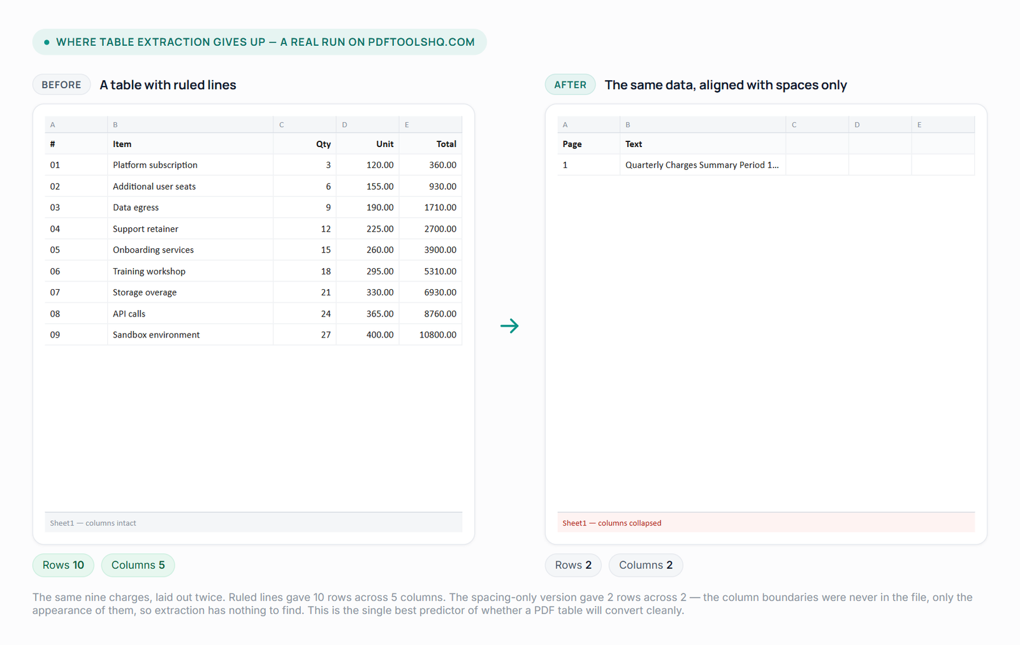This screenshot has height=645, width=1020.
Task: Click the 'Onboarding services' cell
Action: click(190, 250)
